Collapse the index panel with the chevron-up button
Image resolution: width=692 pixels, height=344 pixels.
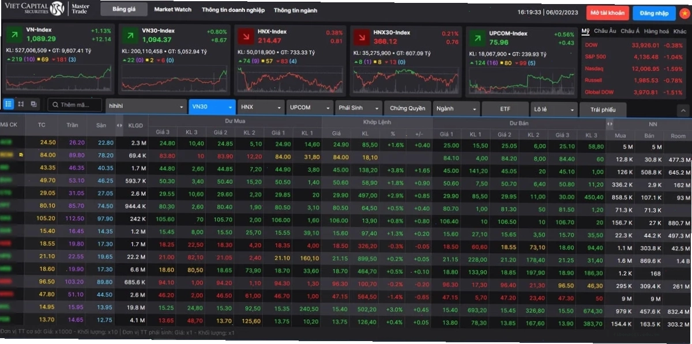(683, 110)
